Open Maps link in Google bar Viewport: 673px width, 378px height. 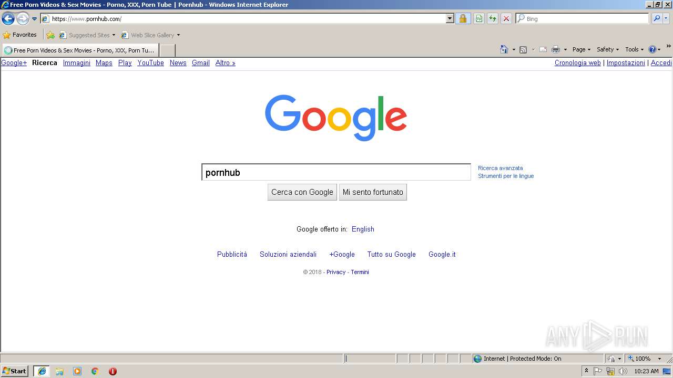[x=104, y=63]
